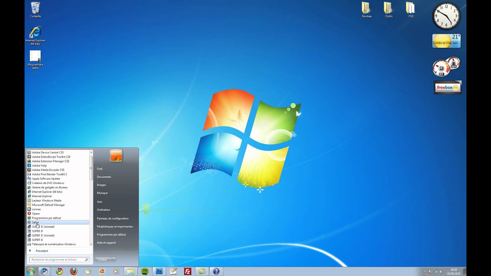The width and height of the screenshot is (491, 276).
Task: Open the PSD desktop folder
Action: click(x=411, y=10)
